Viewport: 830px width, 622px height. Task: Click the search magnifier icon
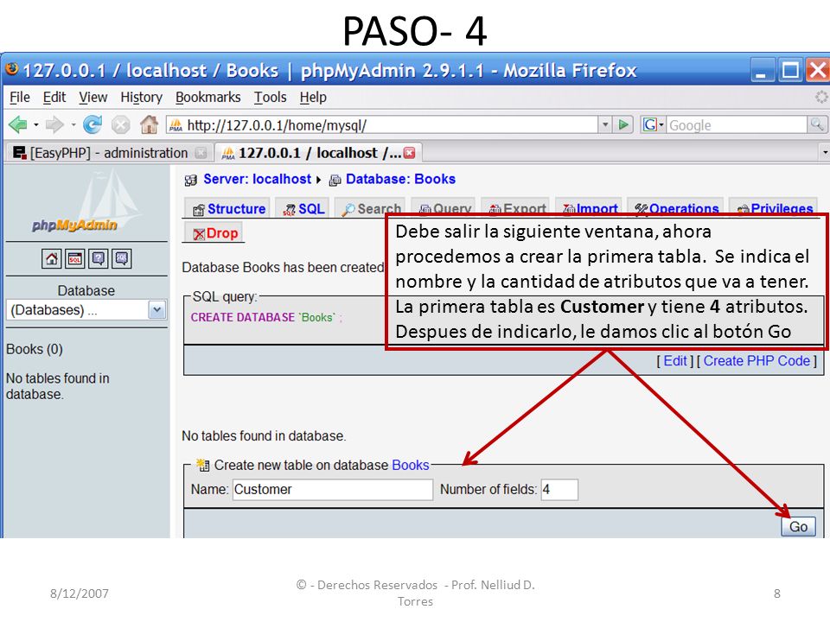(x=816, y=124)
